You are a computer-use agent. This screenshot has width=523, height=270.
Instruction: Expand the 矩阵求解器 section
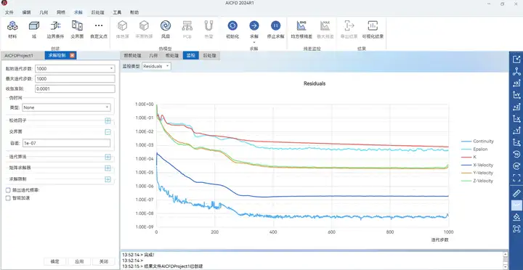pos(108,168)
